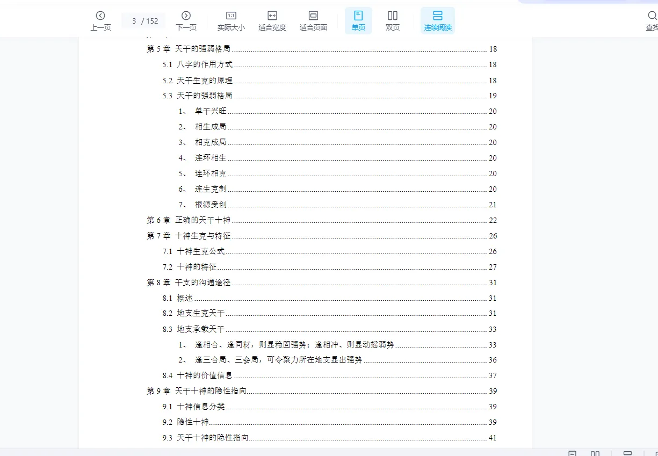
Task: Jump to section 7.1 十神生克公式
Action: pyautogui.click(x=201, y=251)
